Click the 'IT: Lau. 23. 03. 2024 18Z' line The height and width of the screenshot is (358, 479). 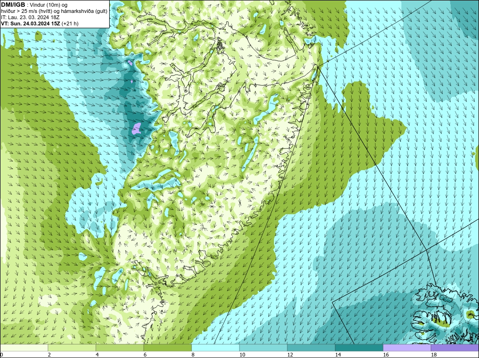(x=30, y=17)
